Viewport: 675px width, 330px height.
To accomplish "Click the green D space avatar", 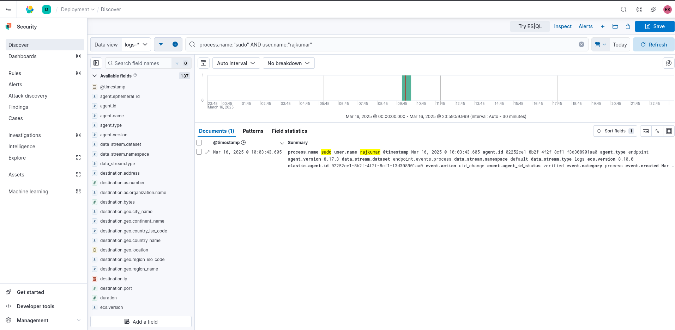I will (46, 10).
